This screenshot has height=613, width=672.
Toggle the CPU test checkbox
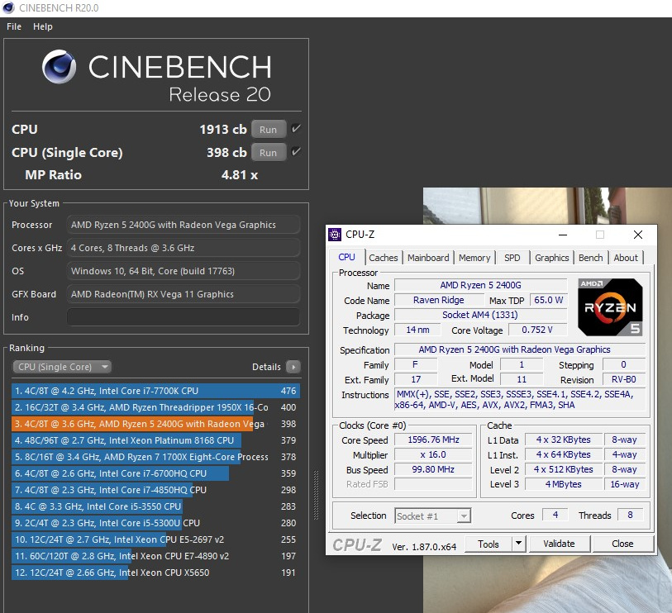(296, 129)
